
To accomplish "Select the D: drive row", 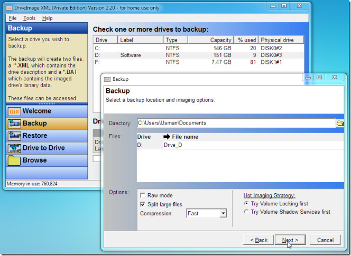I will pos(199,55).
